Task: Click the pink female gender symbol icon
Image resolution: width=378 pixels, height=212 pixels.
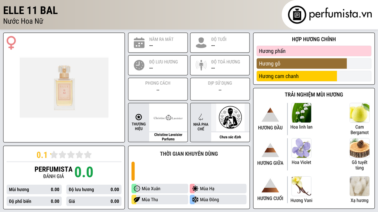Action: (x=11, y=43)
